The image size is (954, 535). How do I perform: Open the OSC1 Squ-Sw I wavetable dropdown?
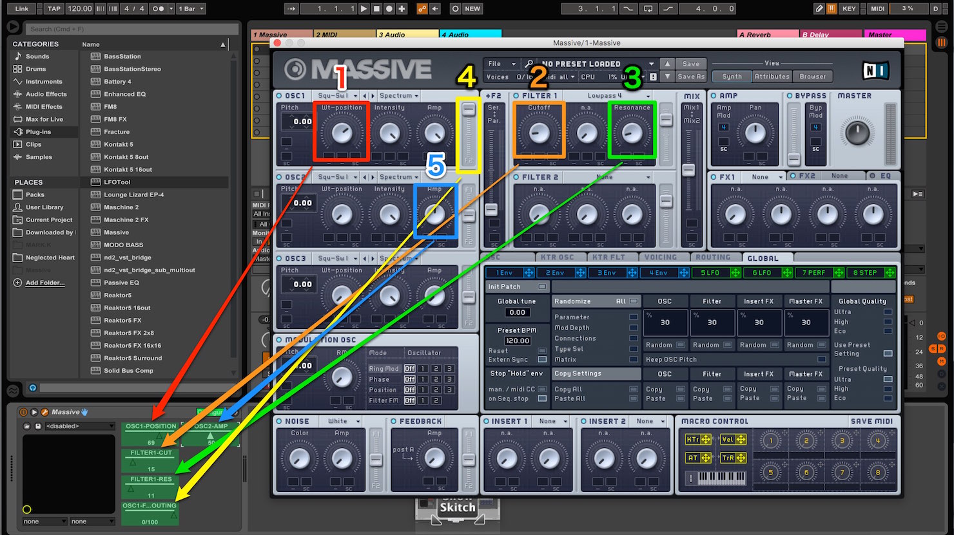click(336, 96)
